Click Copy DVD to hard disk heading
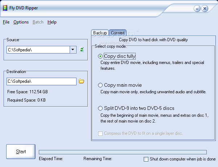 153,40
